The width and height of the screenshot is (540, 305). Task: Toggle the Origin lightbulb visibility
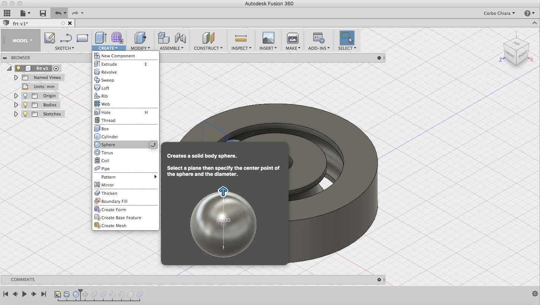(25, 96)
